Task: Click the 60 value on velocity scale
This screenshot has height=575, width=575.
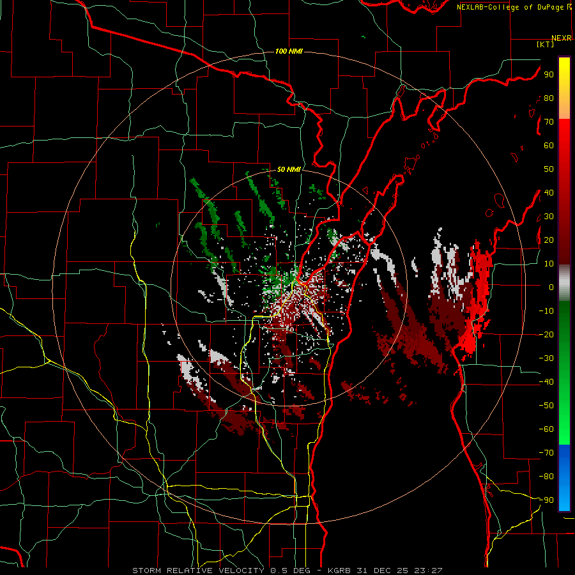Action: coord(549,146)
